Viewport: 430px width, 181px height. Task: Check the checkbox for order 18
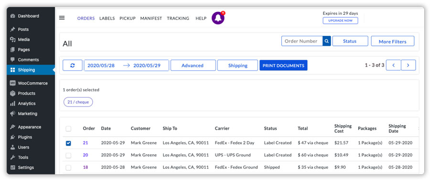pyautogui.click(x=68, y=167)
